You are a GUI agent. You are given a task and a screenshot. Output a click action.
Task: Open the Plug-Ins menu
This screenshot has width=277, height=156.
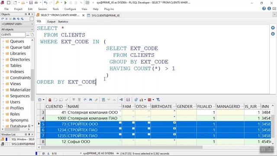(109, 9)
